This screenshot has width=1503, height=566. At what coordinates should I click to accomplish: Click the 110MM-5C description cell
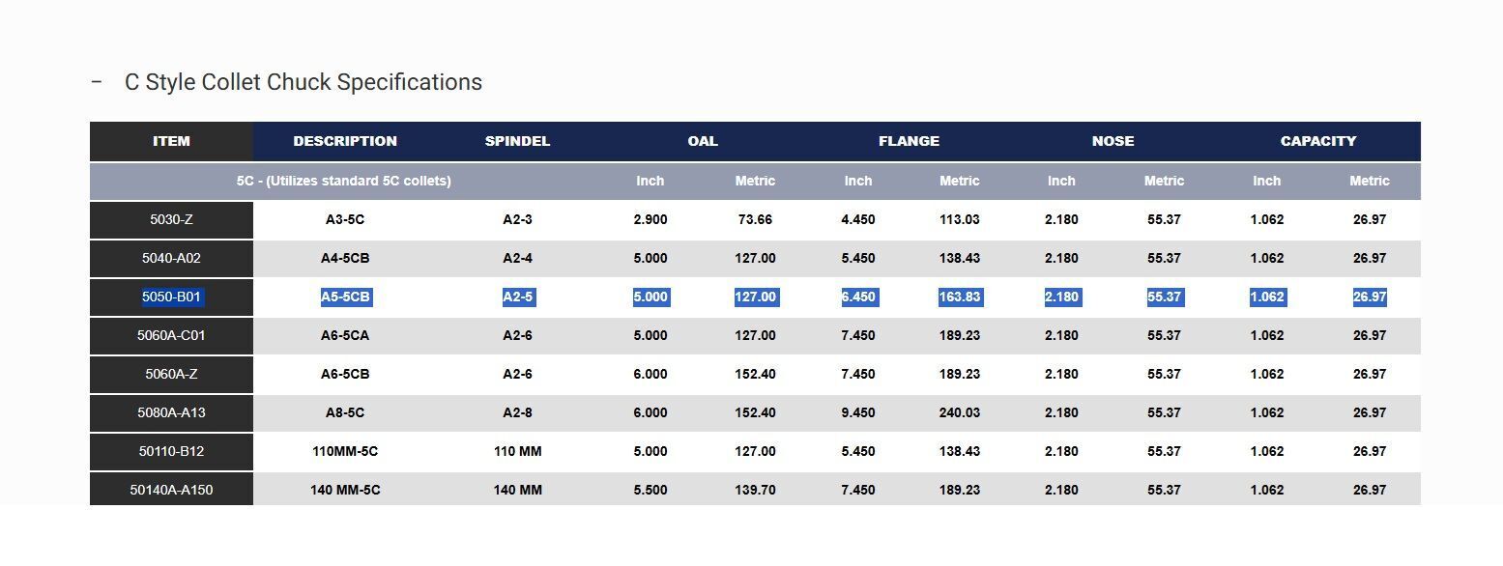pyautogui.click(x=345, y=451)
